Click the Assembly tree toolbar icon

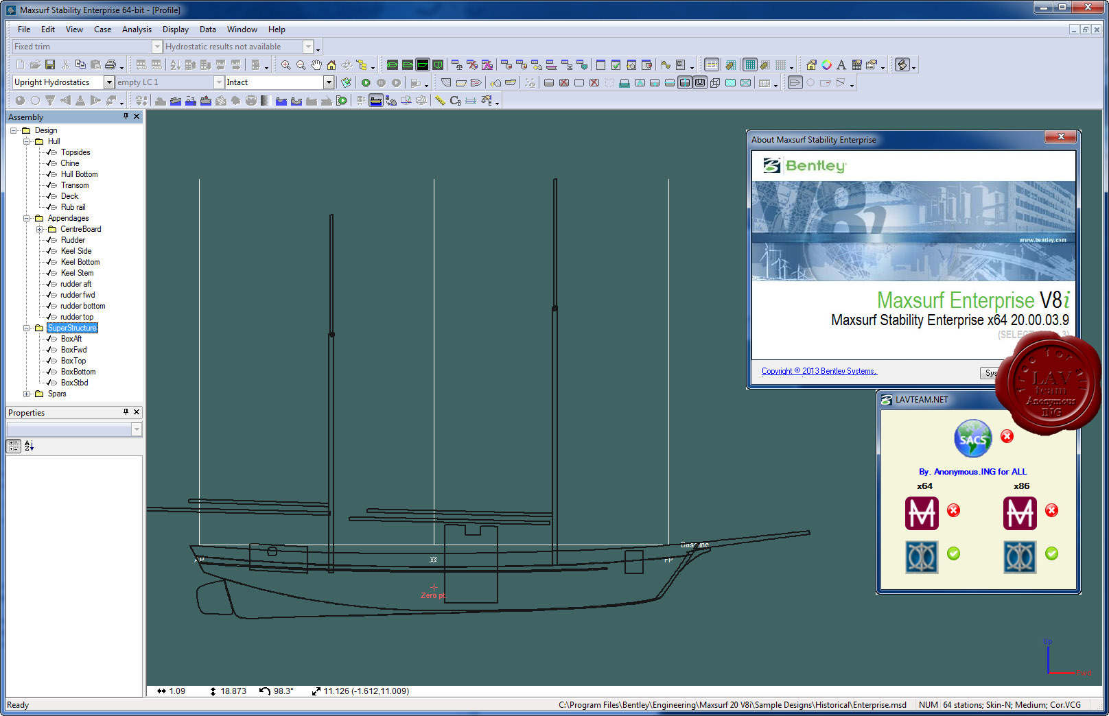click(x=362, y=65)
